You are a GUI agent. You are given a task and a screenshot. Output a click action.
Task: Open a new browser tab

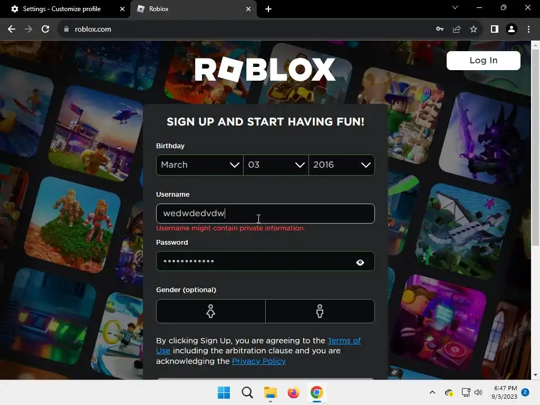click(268, 9)
